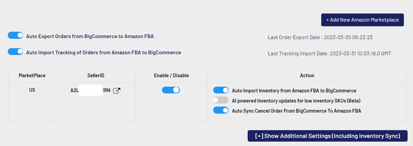Select the US marketplace cell
The image size is (413, 146).
32,90
